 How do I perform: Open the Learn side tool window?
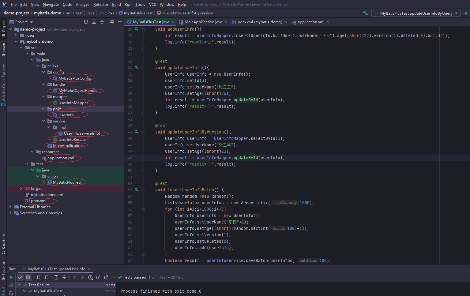point(3,50)
